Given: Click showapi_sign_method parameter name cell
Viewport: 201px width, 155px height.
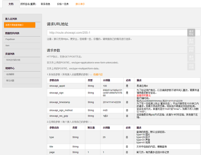Looking at the screenshot, I should click(66, 110).
